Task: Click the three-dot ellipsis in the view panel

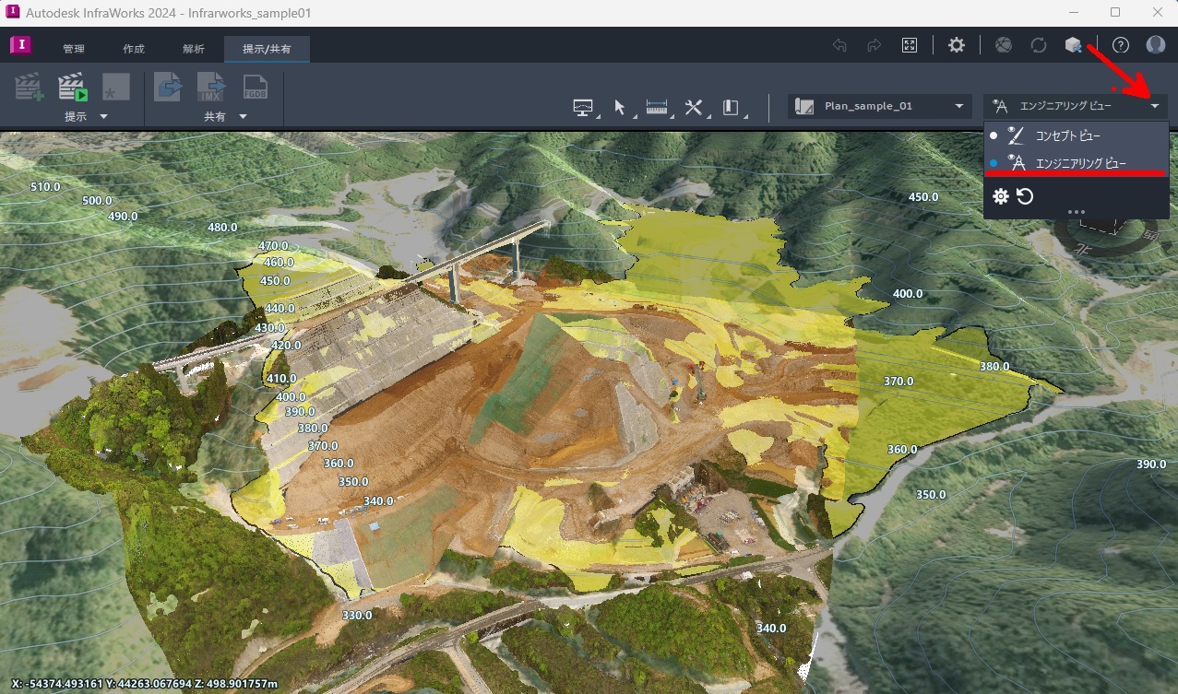Action: coord(1076,212)
